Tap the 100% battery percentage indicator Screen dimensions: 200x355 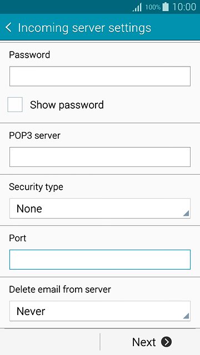(x=153, y=7)
